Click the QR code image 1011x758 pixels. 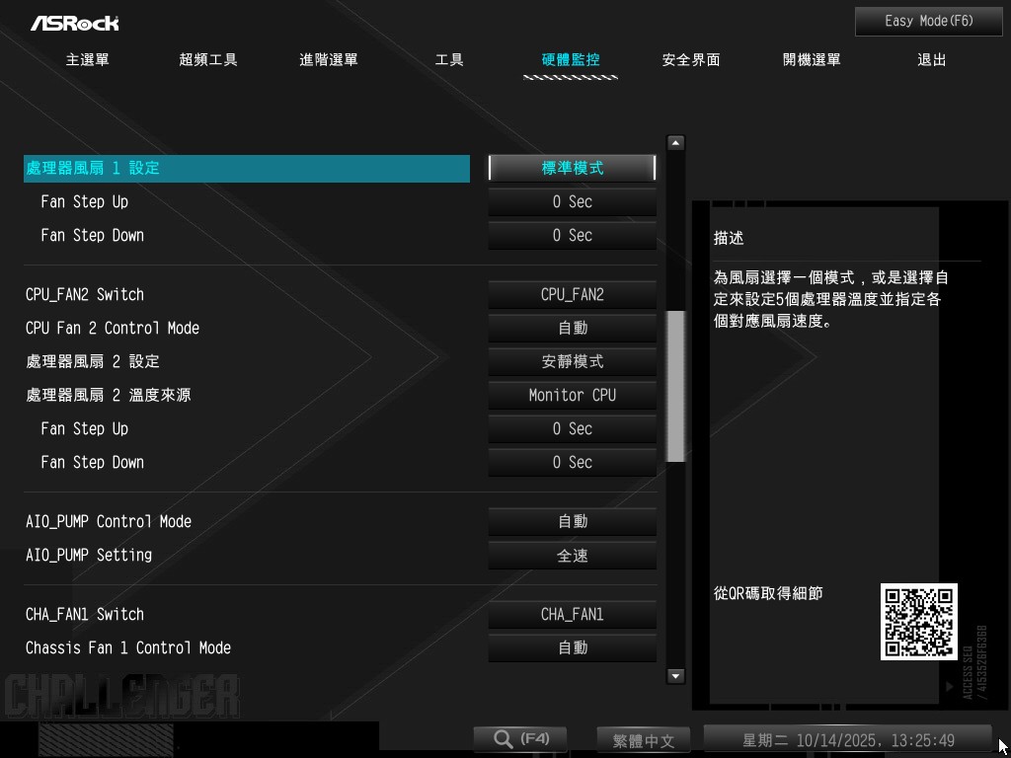click(x=918, y=622)
